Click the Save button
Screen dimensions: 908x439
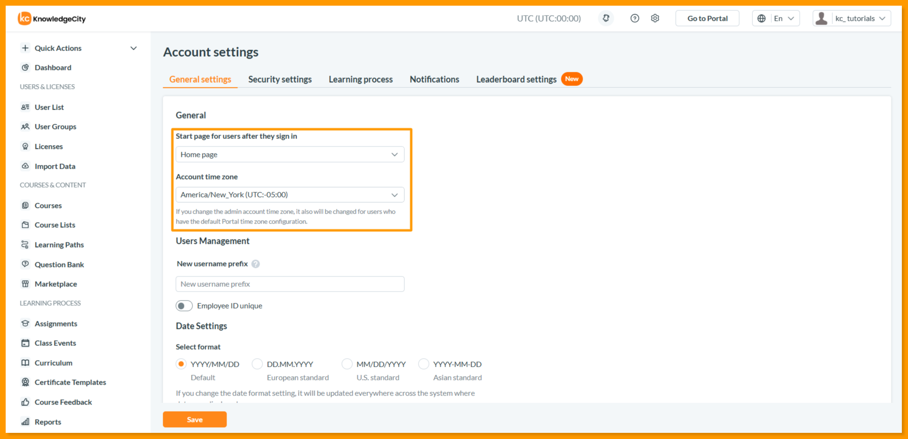coord(195,419)
